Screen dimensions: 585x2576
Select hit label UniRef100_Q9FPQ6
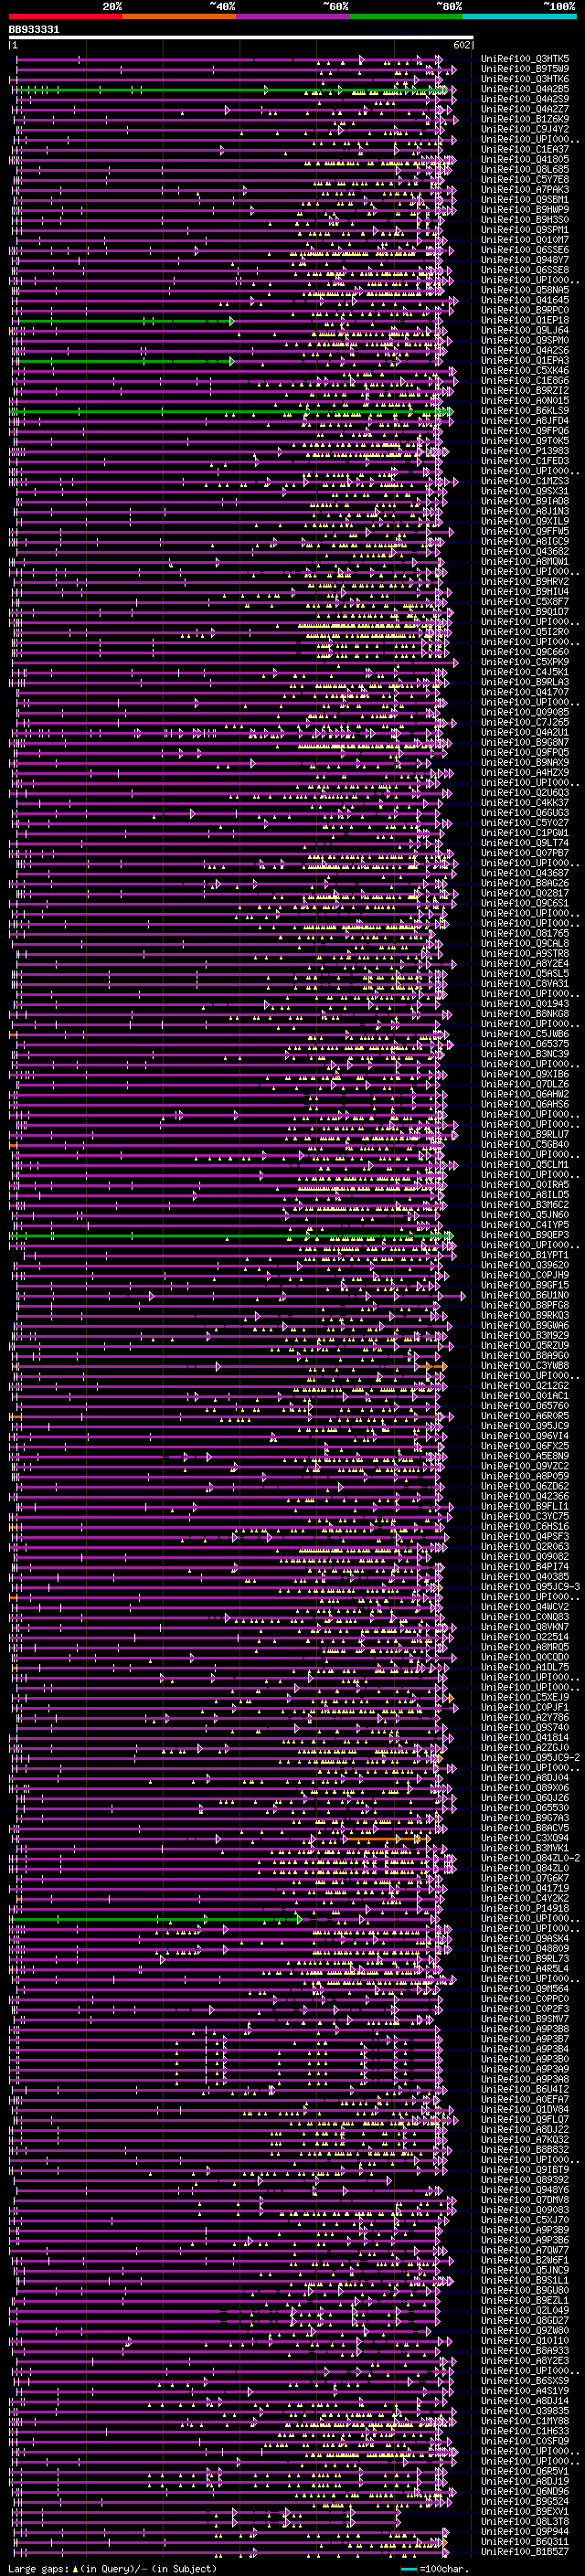pyautogui.click(x=525, y=431)
